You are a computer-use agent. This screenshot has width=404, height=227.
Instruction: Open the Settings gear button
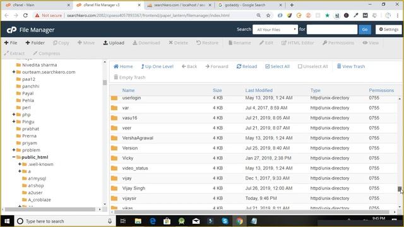pos(389,30)
